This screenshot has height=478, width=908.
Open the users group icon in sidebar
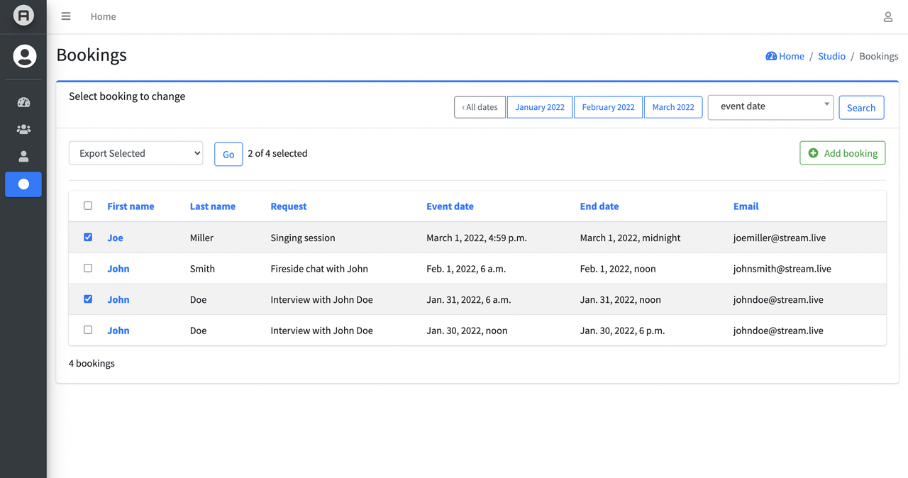click(23, 130)
